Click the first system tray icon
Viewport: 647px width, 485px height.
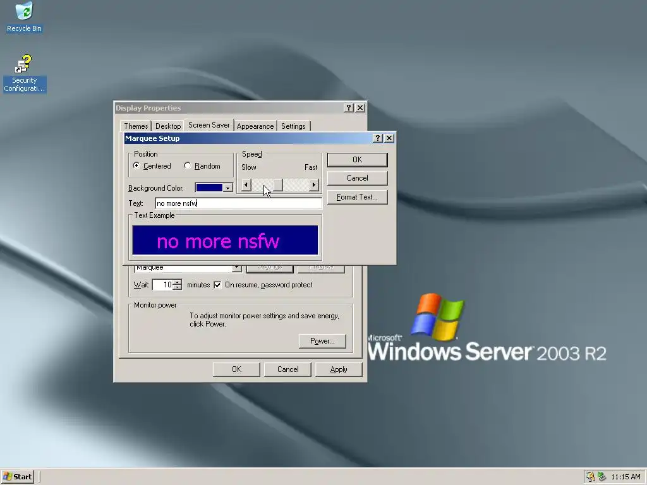(591, 477)
